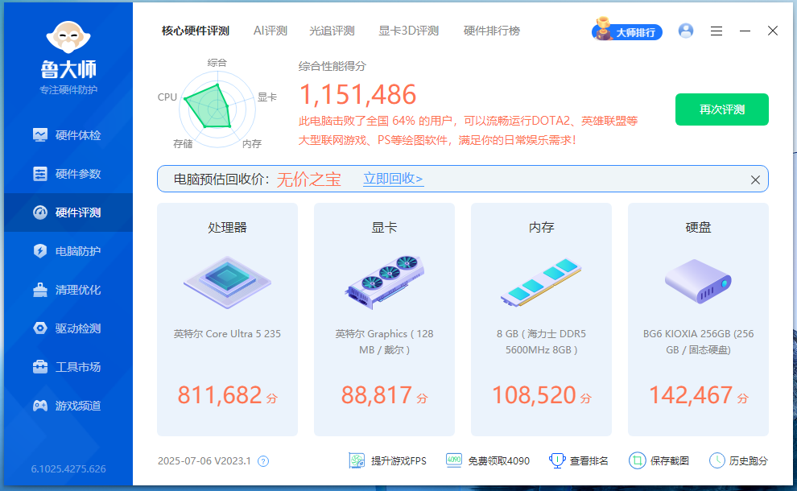Open 清理优化 in the sidebar

click(68, 290)
